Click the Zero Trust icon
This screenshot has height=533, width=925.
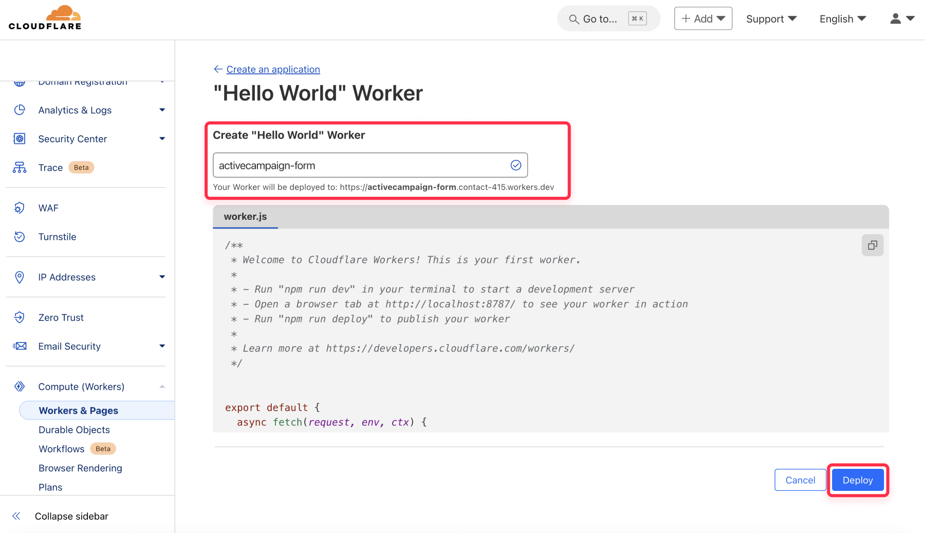(20, 317)
